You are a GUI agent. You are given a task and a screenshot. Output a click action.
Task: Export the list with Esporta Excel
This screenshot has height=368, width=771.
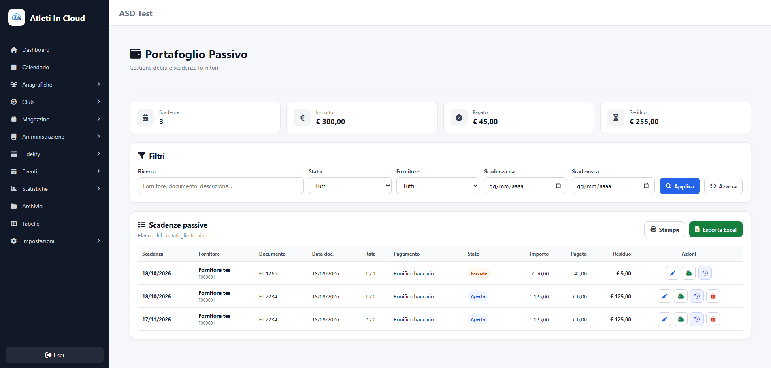(716, 229)
